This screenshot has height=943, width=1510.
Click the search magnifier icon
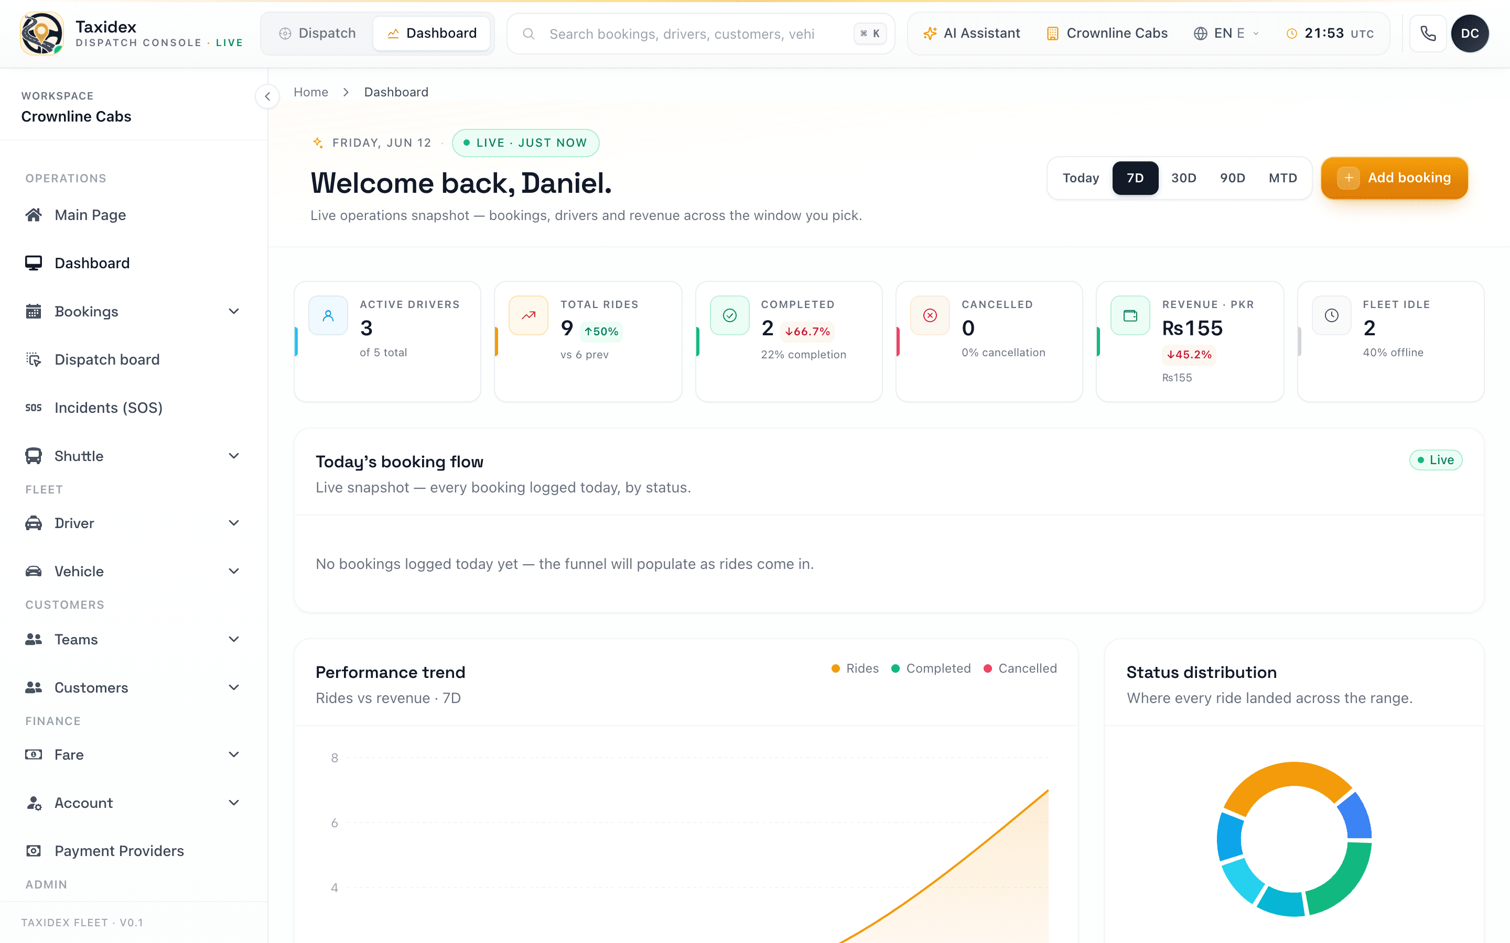click(528, 34)
